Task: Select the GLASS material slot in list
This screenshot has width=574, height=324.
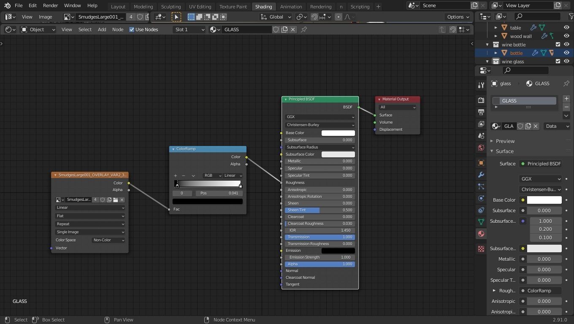Action: [525, 101]
